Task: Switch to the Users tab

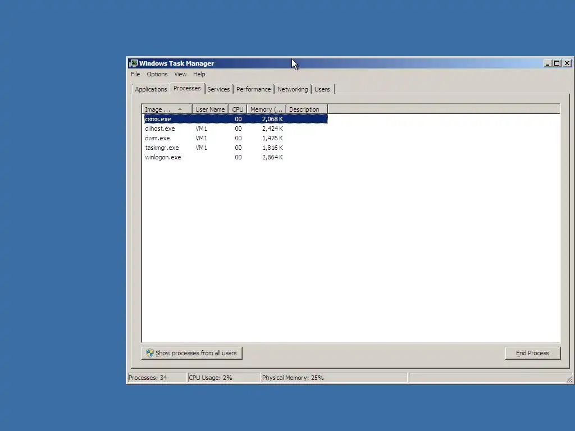Action: 322,89
